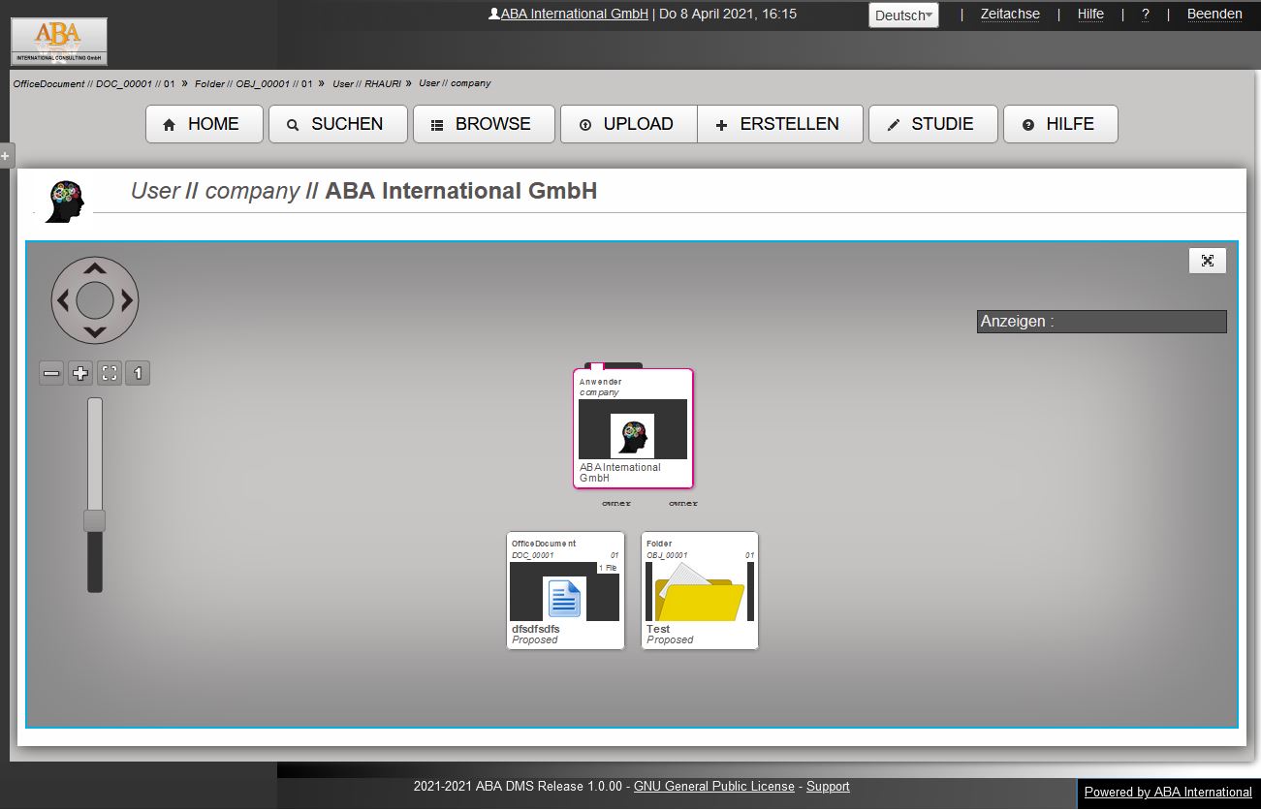The width and height of the screenshot is (1261, 810).
Task: Select the 'dfsdfsdfs' document name
Action: tap(535, 629)
